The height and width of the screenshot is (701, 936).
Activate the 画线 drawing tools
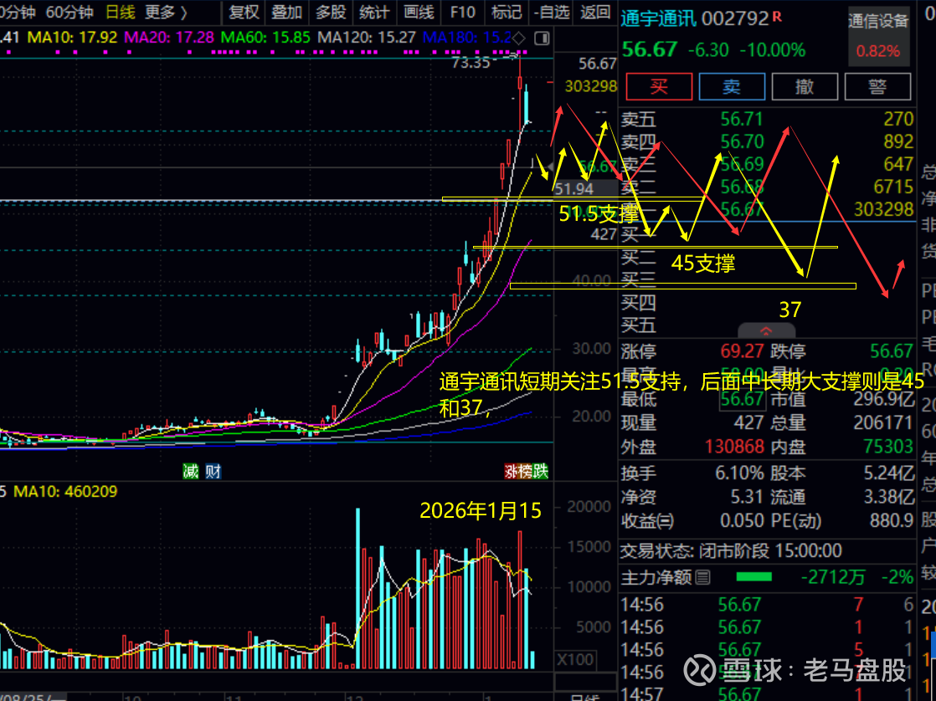tap(418, 12)
